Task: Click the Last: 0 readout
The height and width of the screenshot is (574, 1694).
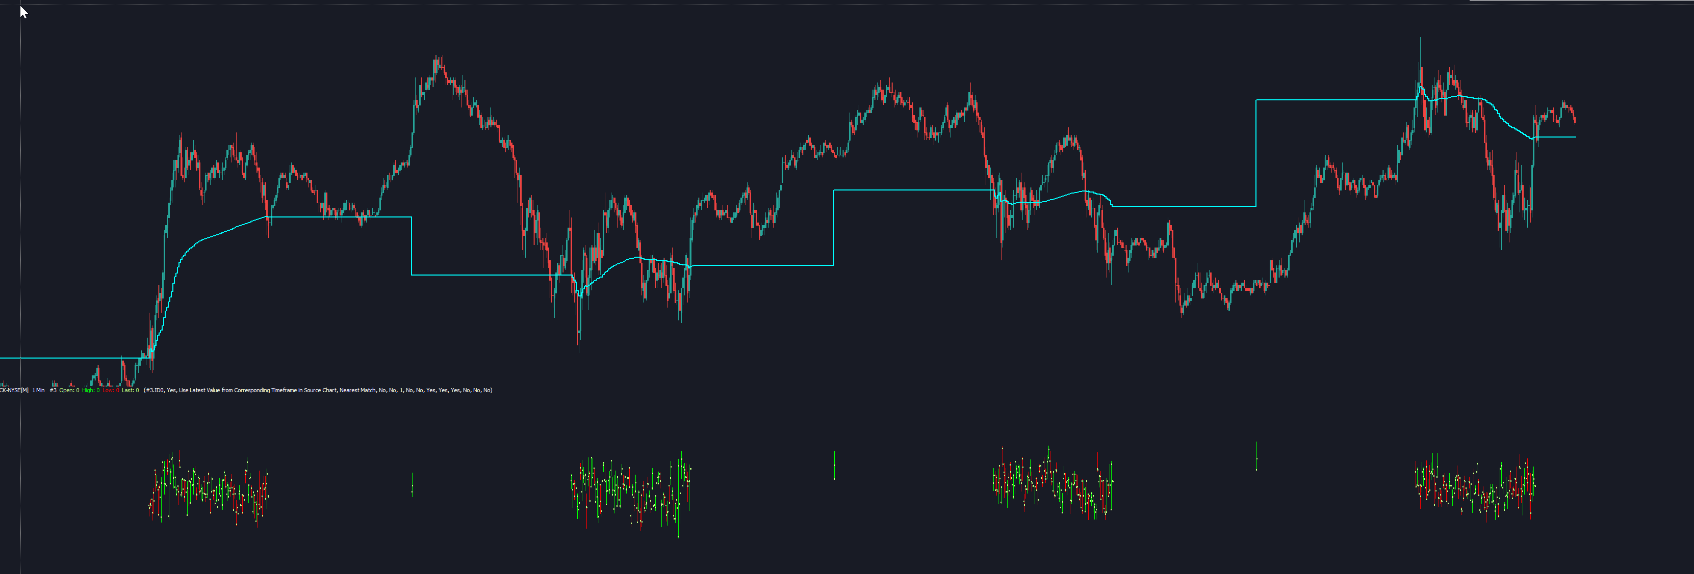Action: click(130, 390)
